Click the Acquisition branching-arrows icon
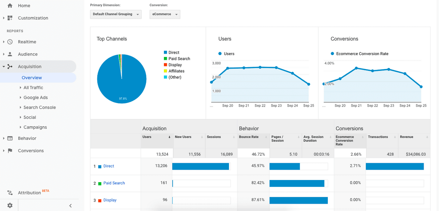The width and height of the screenshot is (439, 211). pos(10,66)
